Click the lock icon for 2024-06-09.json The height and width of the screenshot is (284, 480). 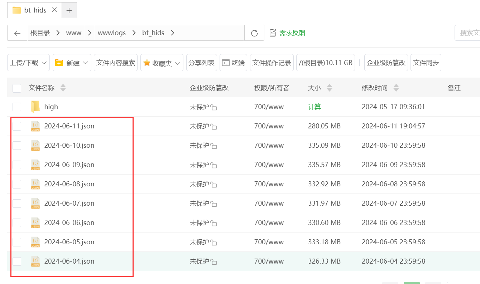point(213,165)
